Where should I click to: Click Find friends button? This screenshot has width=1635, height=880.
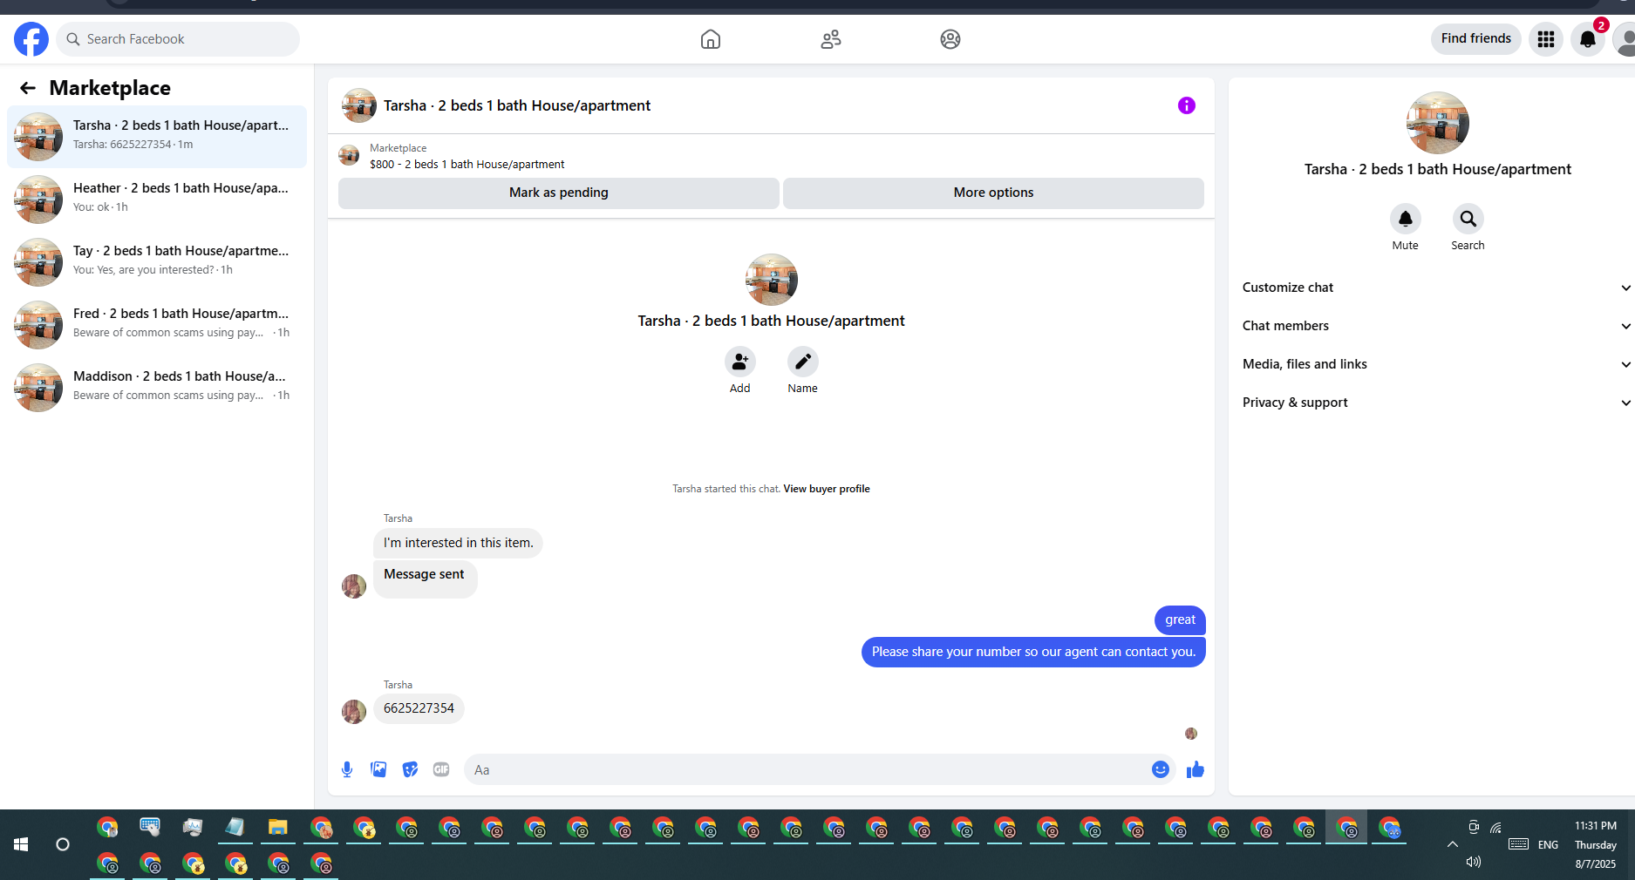1476,38
